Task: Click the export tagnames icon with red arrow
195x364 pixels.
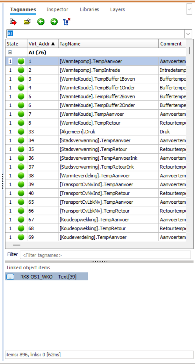Action: point(13,22)
